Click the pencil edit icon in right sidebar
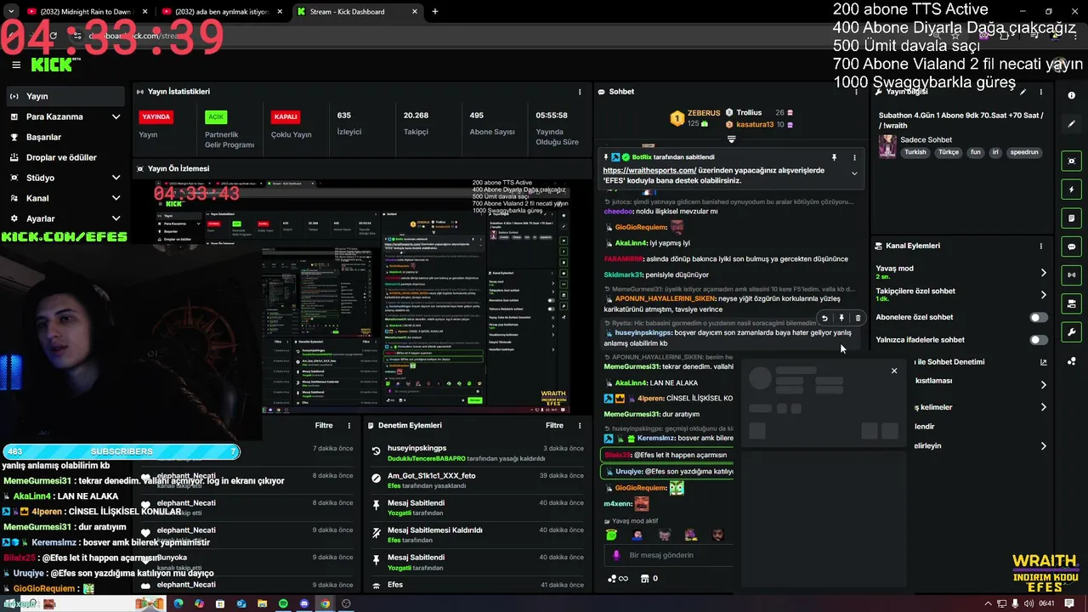 pyautogui.click(x=1072, y=124)
